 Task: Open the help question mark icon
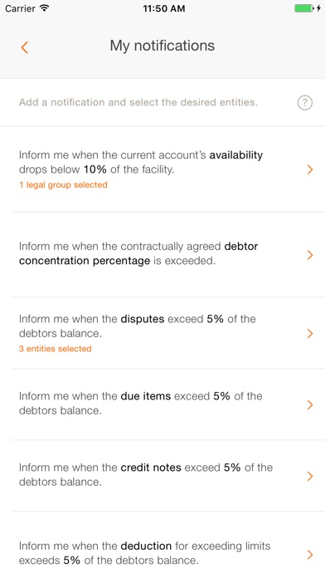[305, 102]
